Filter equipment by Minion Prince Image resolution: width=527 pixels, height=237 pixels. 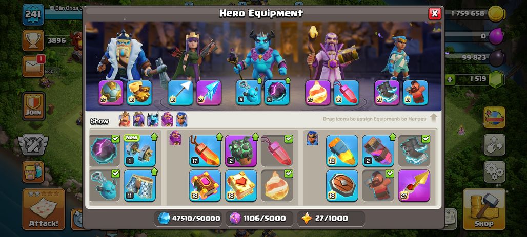(153, 119)
